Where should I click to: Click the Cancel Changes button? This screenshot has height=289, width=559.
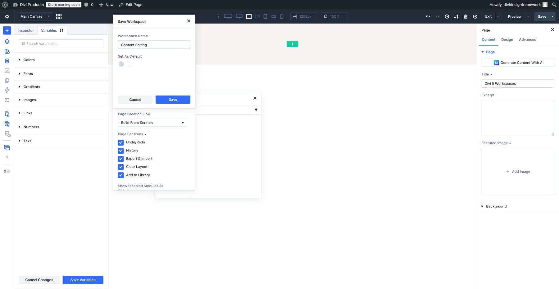pos(39,280)
